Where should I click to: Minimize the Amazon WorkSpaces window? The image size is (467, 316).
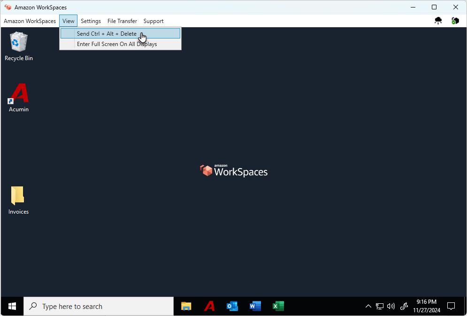(x=413, y=7)
